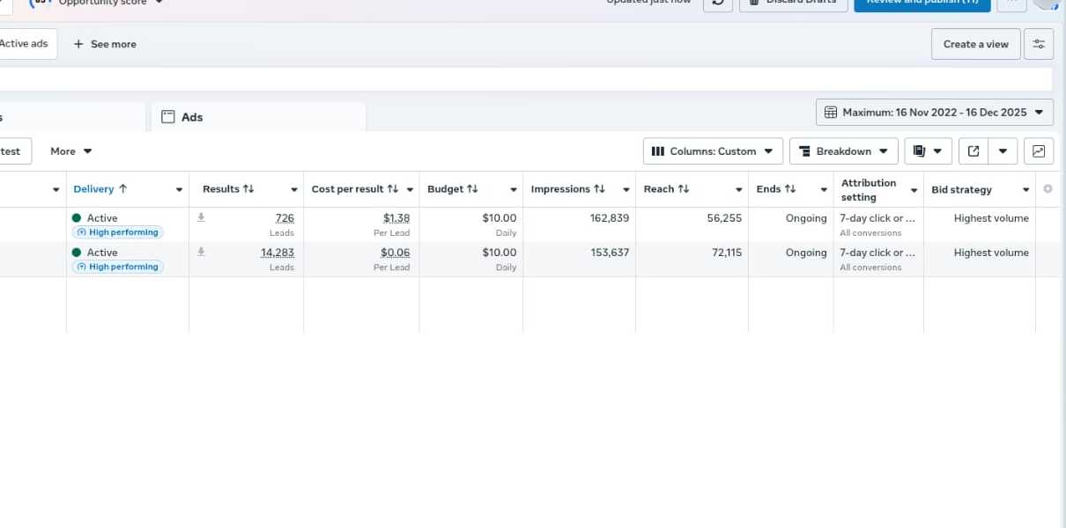Open the Columns: Custom selector icon
This screenshot has height=528, width=1066.
pyautogui.click(x=658, y=150)
